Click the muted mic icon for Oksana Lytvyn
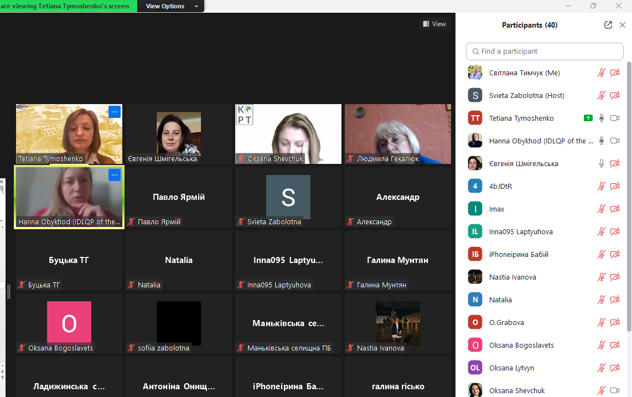The image size is (632, 397). click(x=602, y=368)
